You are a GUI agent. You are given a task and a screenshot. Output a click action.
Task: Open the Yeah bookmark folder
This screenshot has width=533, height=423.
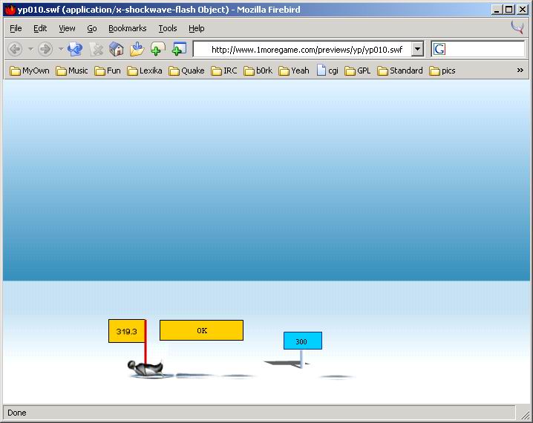(x=294, y=70)
